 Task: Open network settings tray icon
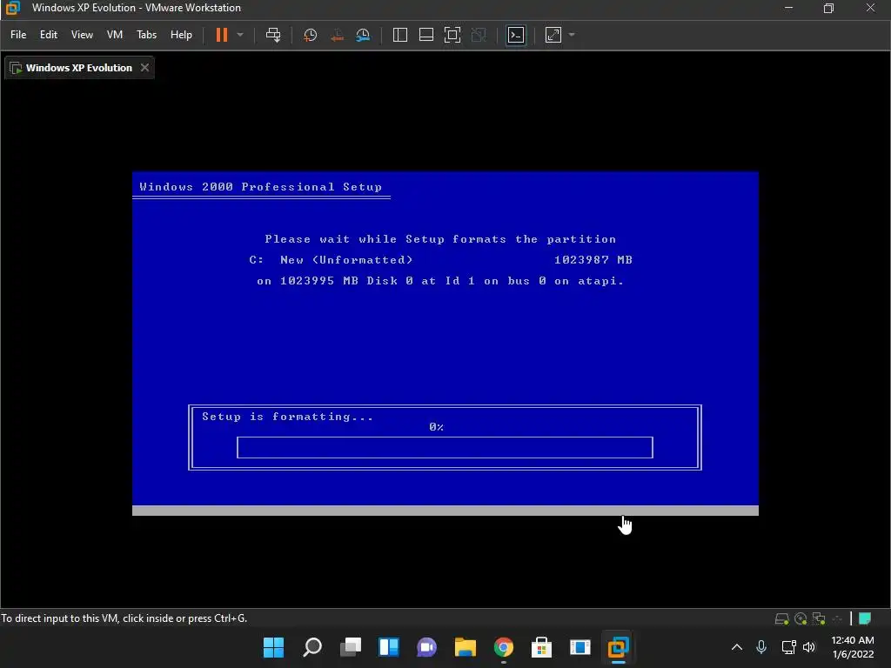click(788, 647)
